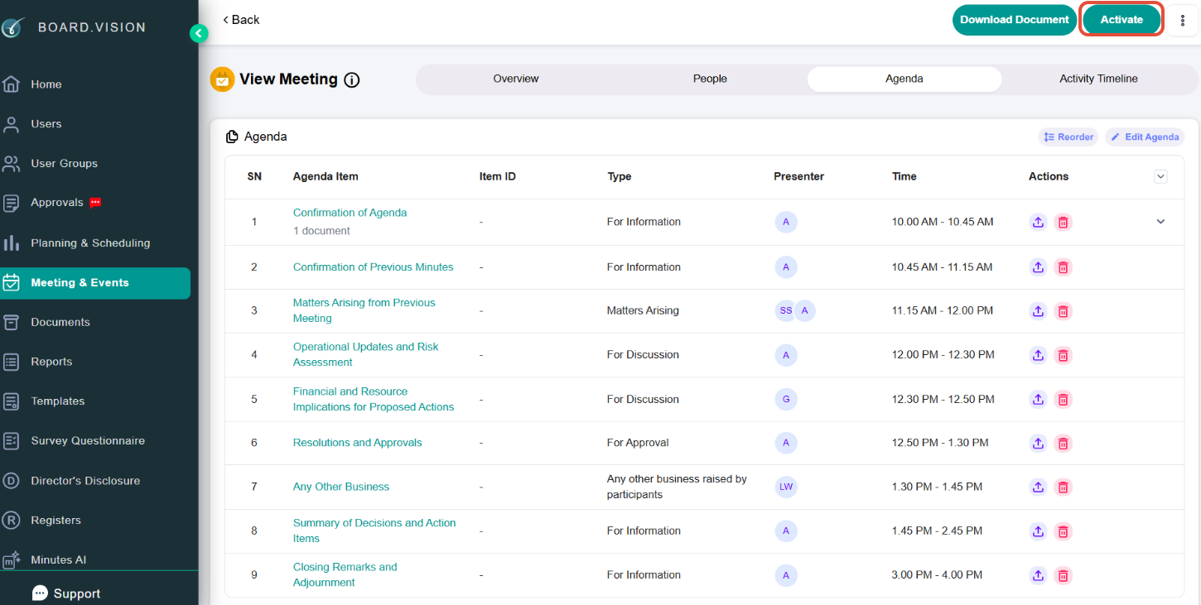Upload document for Closing Remarks and Adjournment
The image size is (1201, 605).
(x=1038, y=575)
